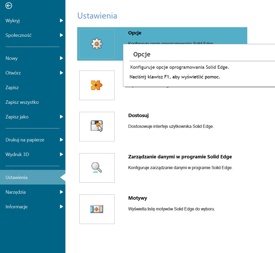Expand the Wydruk 3D submenu arrow
275x253 pixels.
tap(61, 154)
